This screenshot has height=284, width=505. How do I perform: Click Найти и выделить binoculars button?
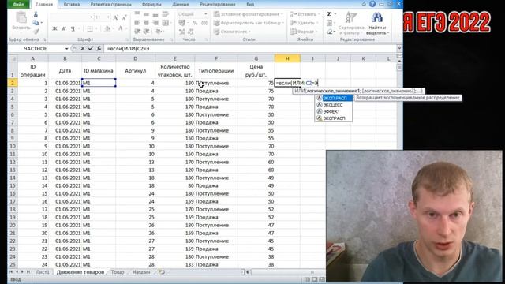coord(377,23)
